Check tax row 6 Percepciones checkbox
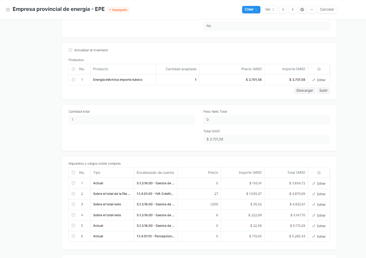Image resolution: width=366 pixels, height=258 pixels. pos(73,236)
